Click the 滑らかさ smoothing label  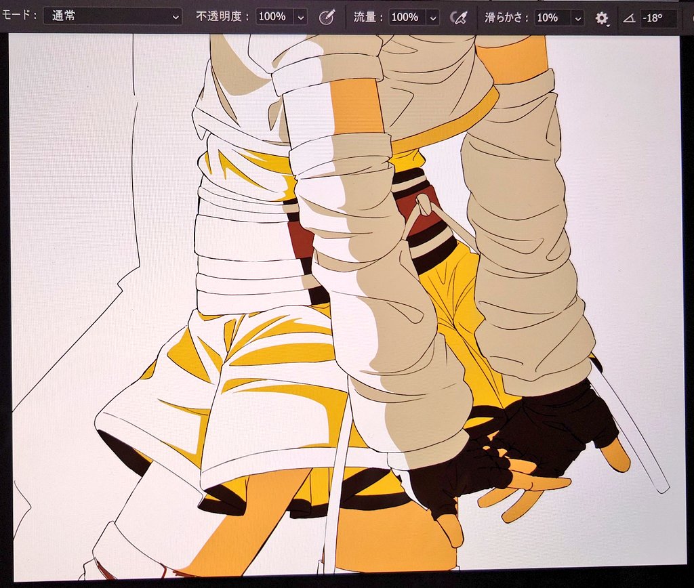[506, 18]
